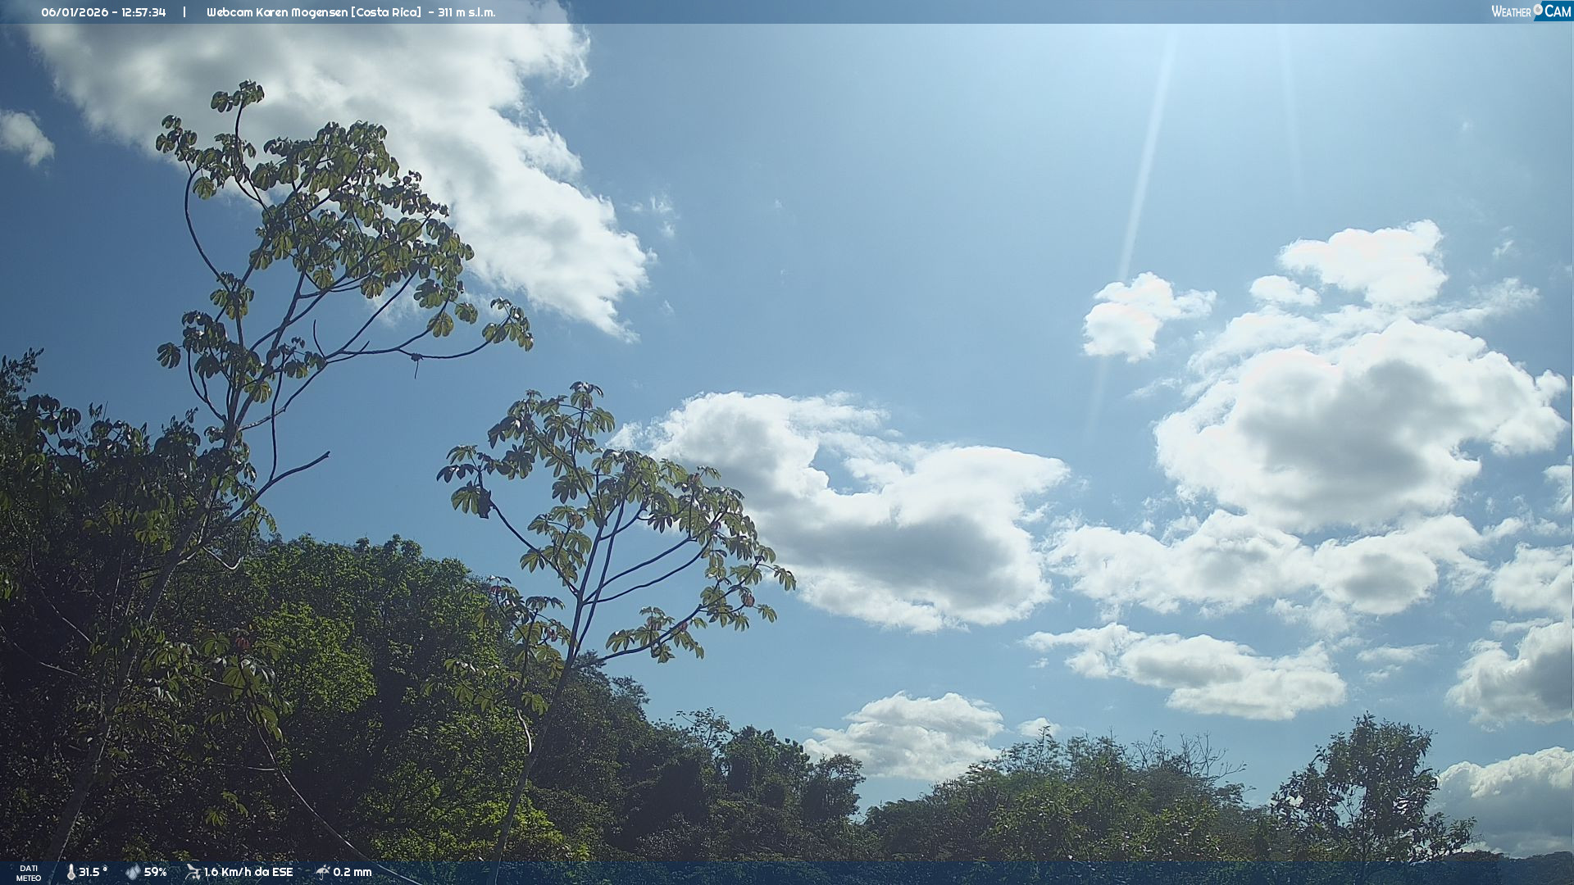Click the 12:57:34 time display
Viewport: 1574px width, 885px height.
[143, 12]
